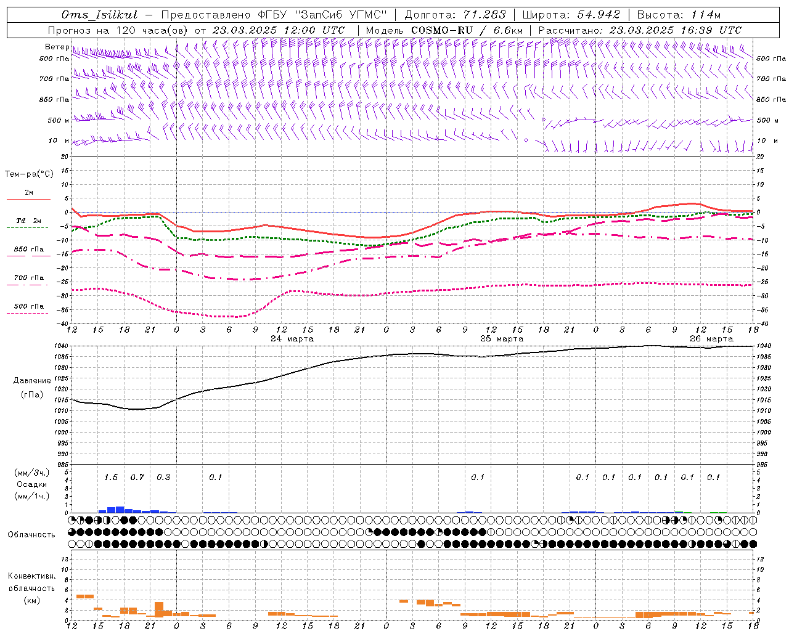This screenshot has height=631, width=789.
Task: Click the 1.5 precipitation amount value
Action: [x=111, y=478]
